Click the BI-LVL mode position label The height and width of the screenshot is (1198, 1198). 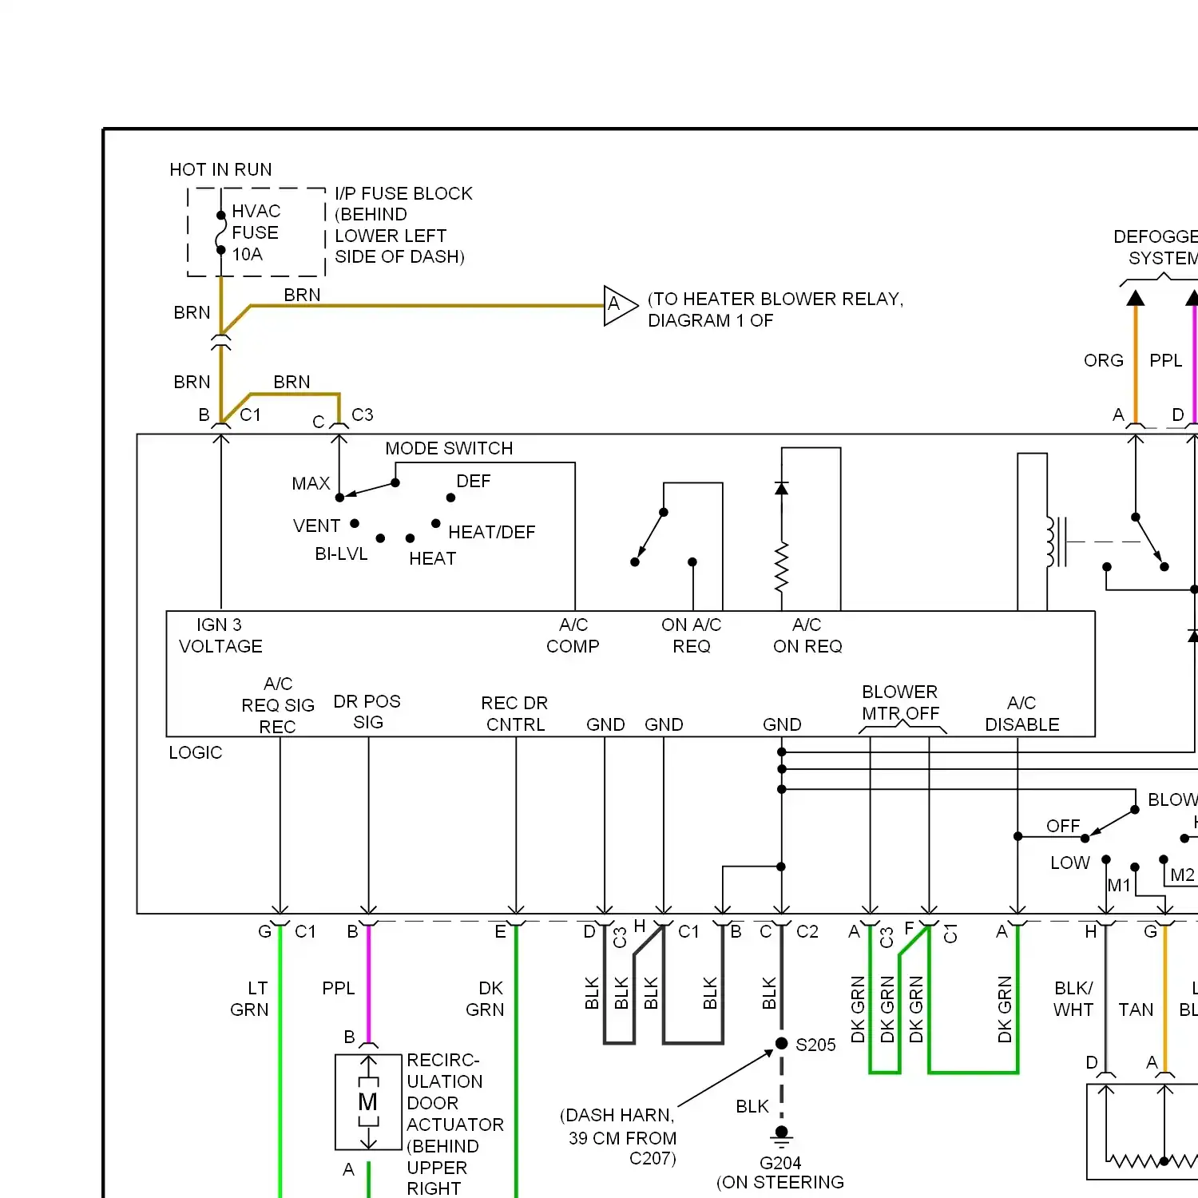[x=341, y=553]
